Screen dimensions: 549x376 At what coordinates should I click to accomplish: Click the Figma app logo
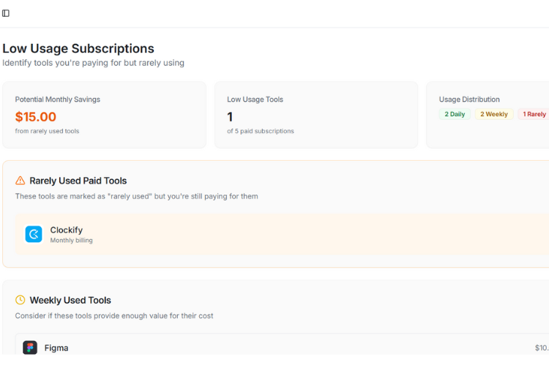(30, 347)
